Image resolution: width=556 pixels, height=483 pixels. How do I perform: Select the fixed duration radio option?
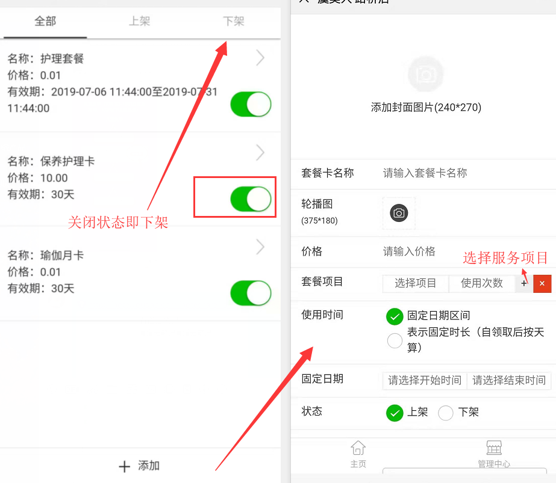coord(395,340)
